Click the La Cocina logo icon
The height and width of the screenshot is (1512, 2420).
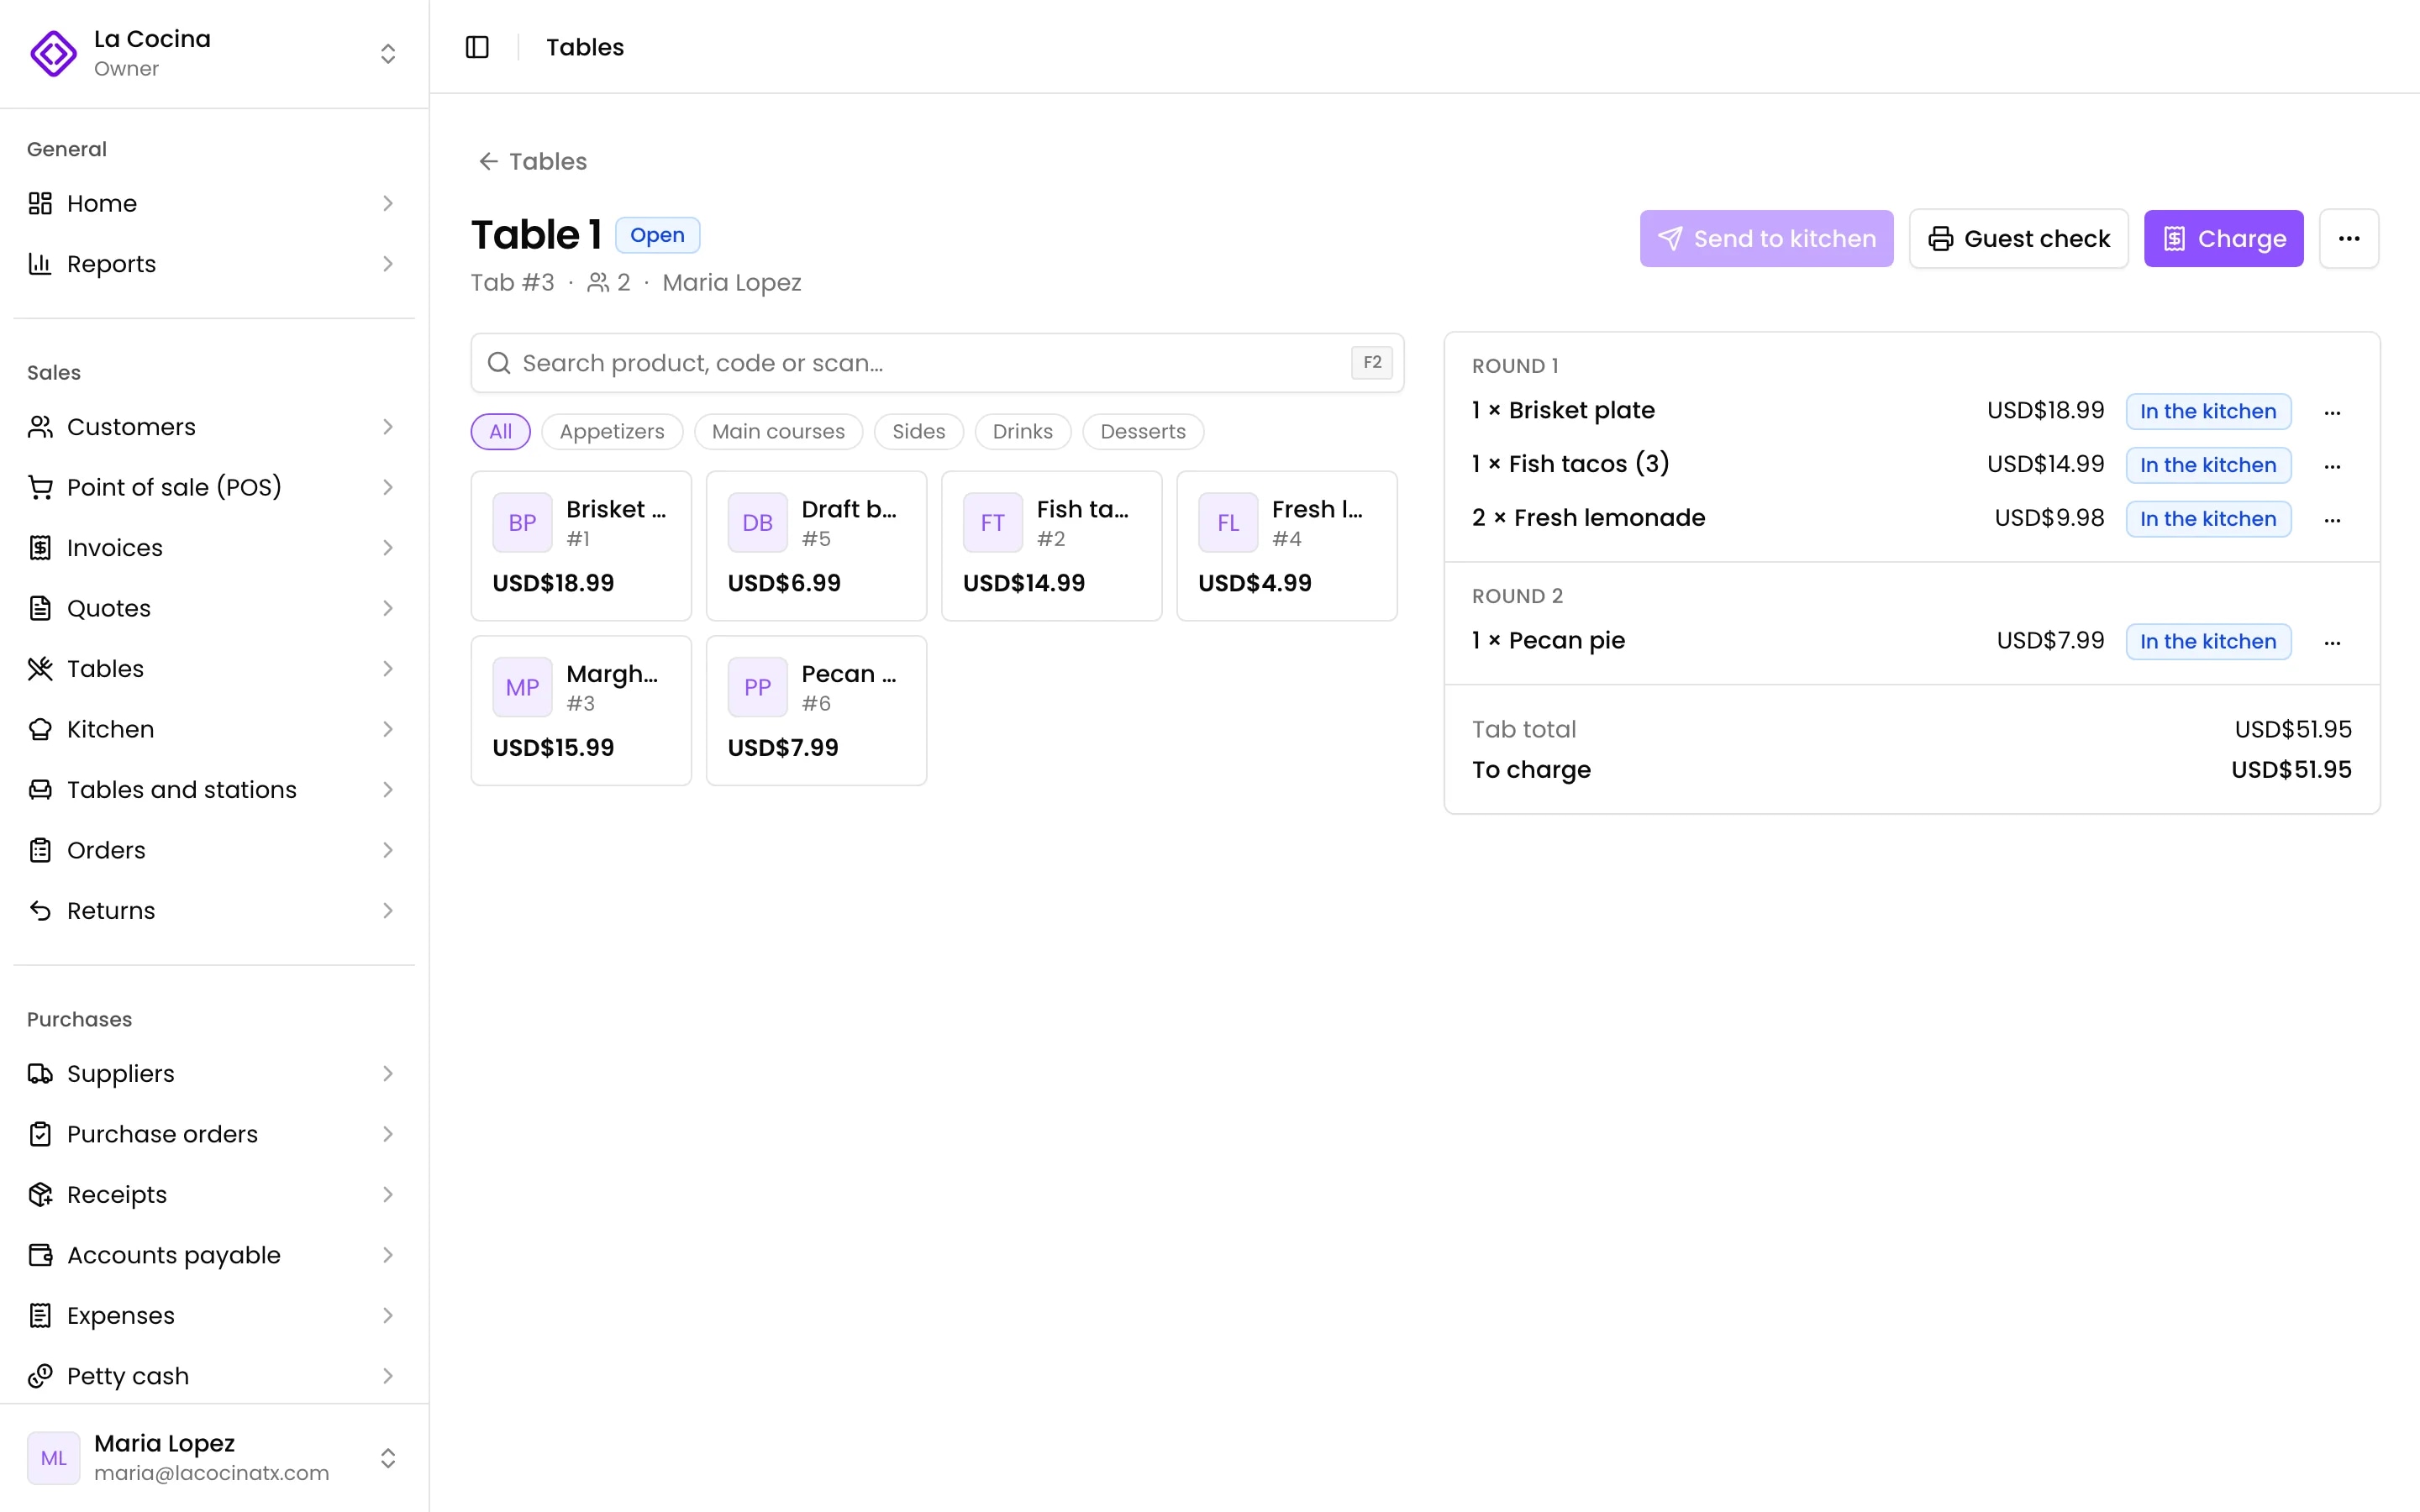click(x=54, y=53)
